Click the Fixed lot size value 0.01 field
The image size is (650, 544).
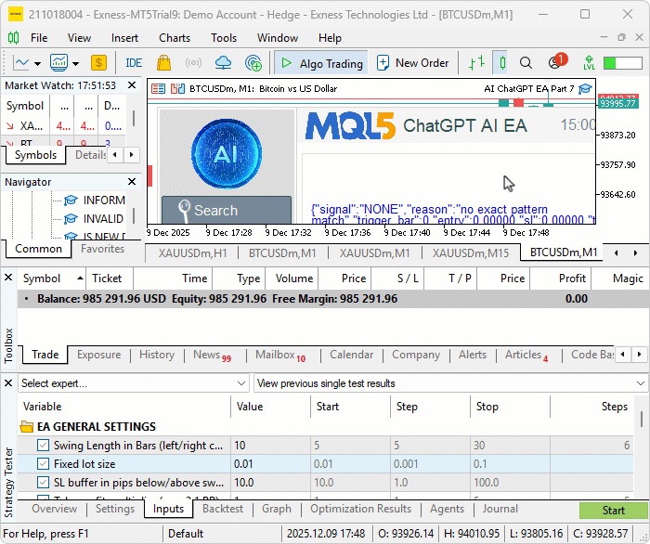click(x=270, y=463)
